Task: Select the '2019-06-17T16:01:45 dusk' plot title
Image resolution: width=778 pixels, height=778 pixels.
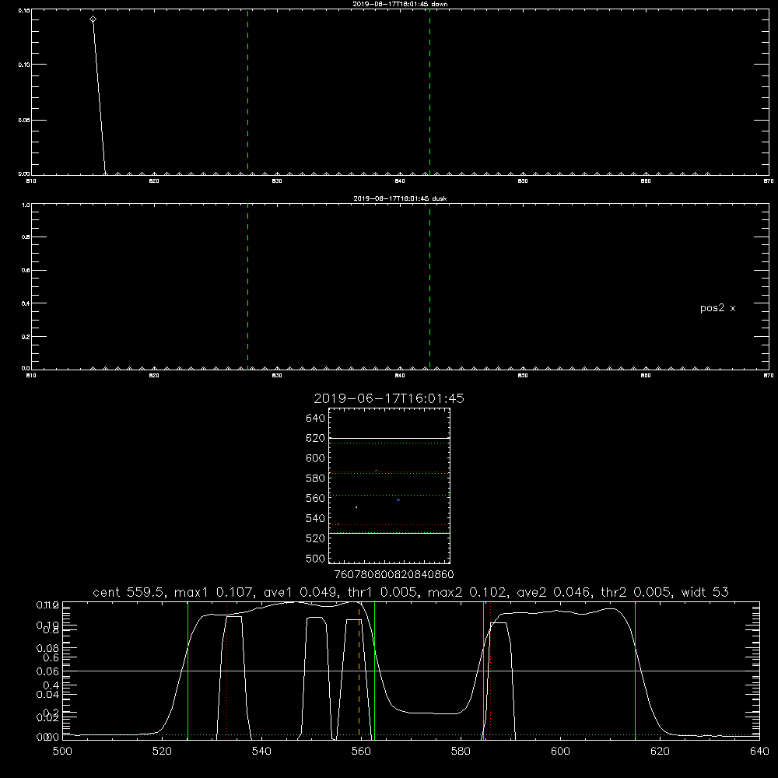Action: pyautogui.click(x=400, y=198)
